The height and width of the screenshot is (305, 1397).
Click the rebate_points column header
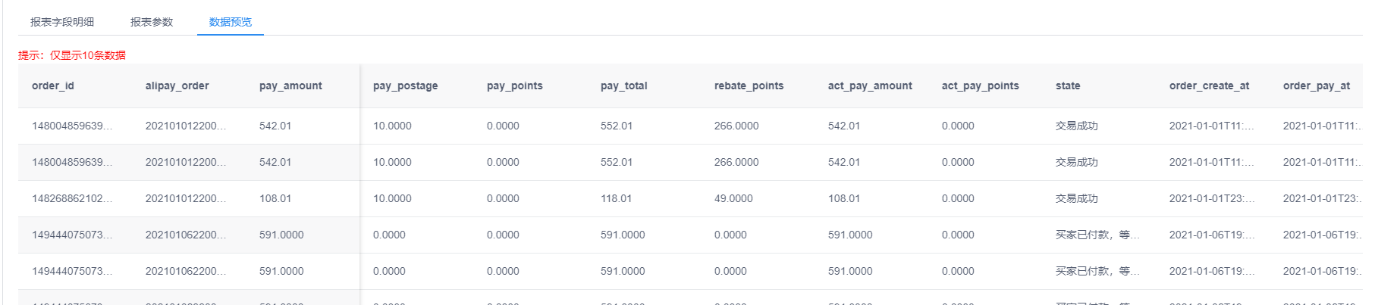[x=749, y=86]
